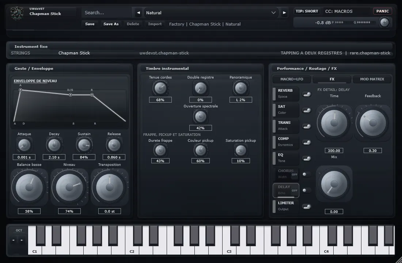Toggle the SAT effect switch

coord(307,110)
